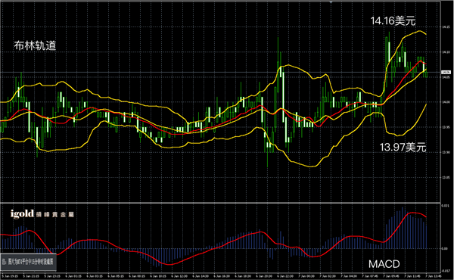
Task: Click the 14.15 level on price axis
Action: (446, 27)
